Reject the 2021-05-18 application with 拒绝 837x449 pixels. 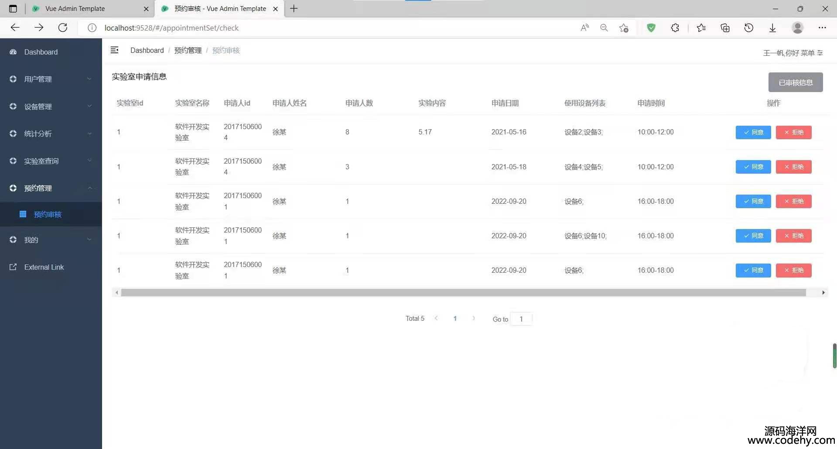click(x=793, y=167)
